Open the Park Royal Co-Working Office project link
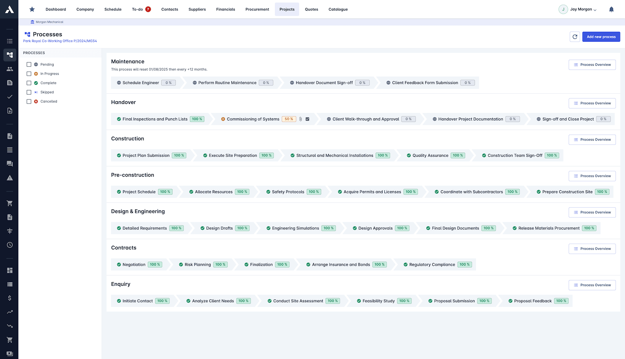The image size is (625, 359). 59,41
